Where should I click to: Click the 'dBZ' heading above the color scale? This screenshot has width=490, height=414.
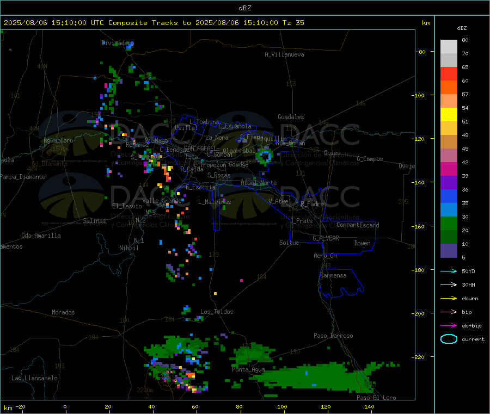pos(462,28)
